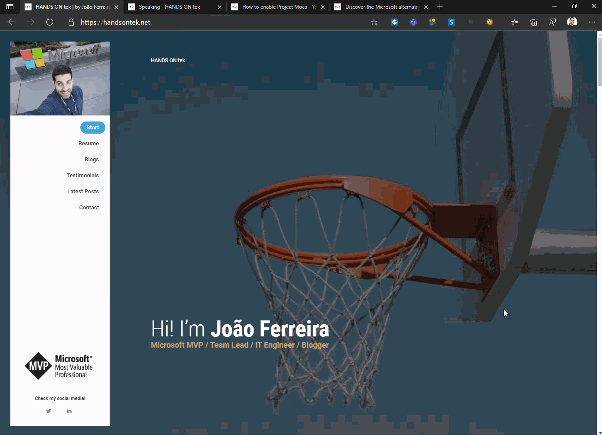The image size is (602, 435).
Task: Refresh the current page
Action: coord(50,22)
